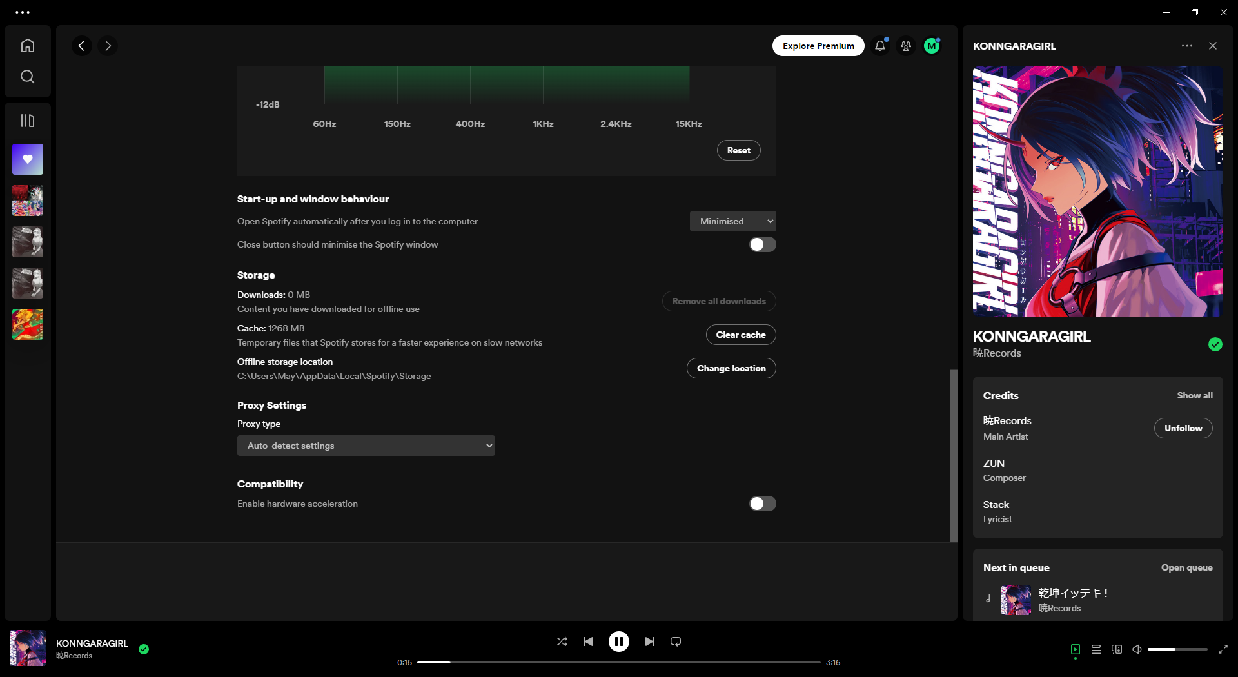Viewport: 1238px width, 677px height.
Task: Click the settings page vertical scrollbar
Action: [953, 455]
